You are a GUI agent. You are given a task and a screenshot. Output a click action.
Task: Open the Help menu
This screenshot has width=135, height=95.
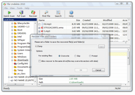[27, 8]
